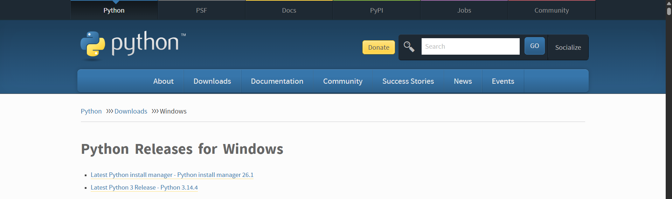Open the Docs top tab
Image resolution: width=672 pixels, height=199 pixels.
(x=289, y=10)
